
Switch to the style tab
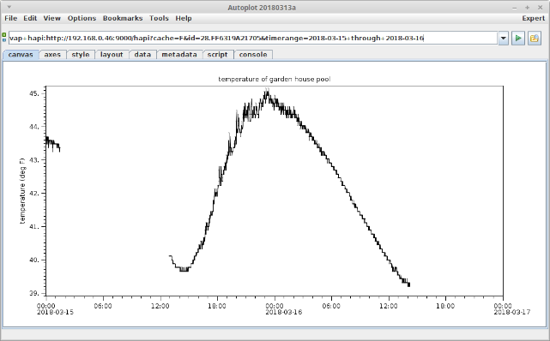[81, 55]
